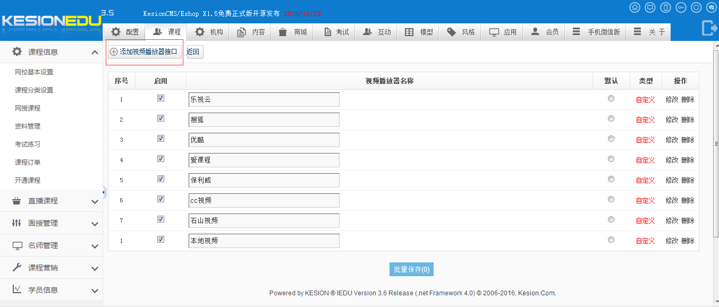Click the logout exit-arrow icon
Screen dimensions: 719x307
[709, 28]
